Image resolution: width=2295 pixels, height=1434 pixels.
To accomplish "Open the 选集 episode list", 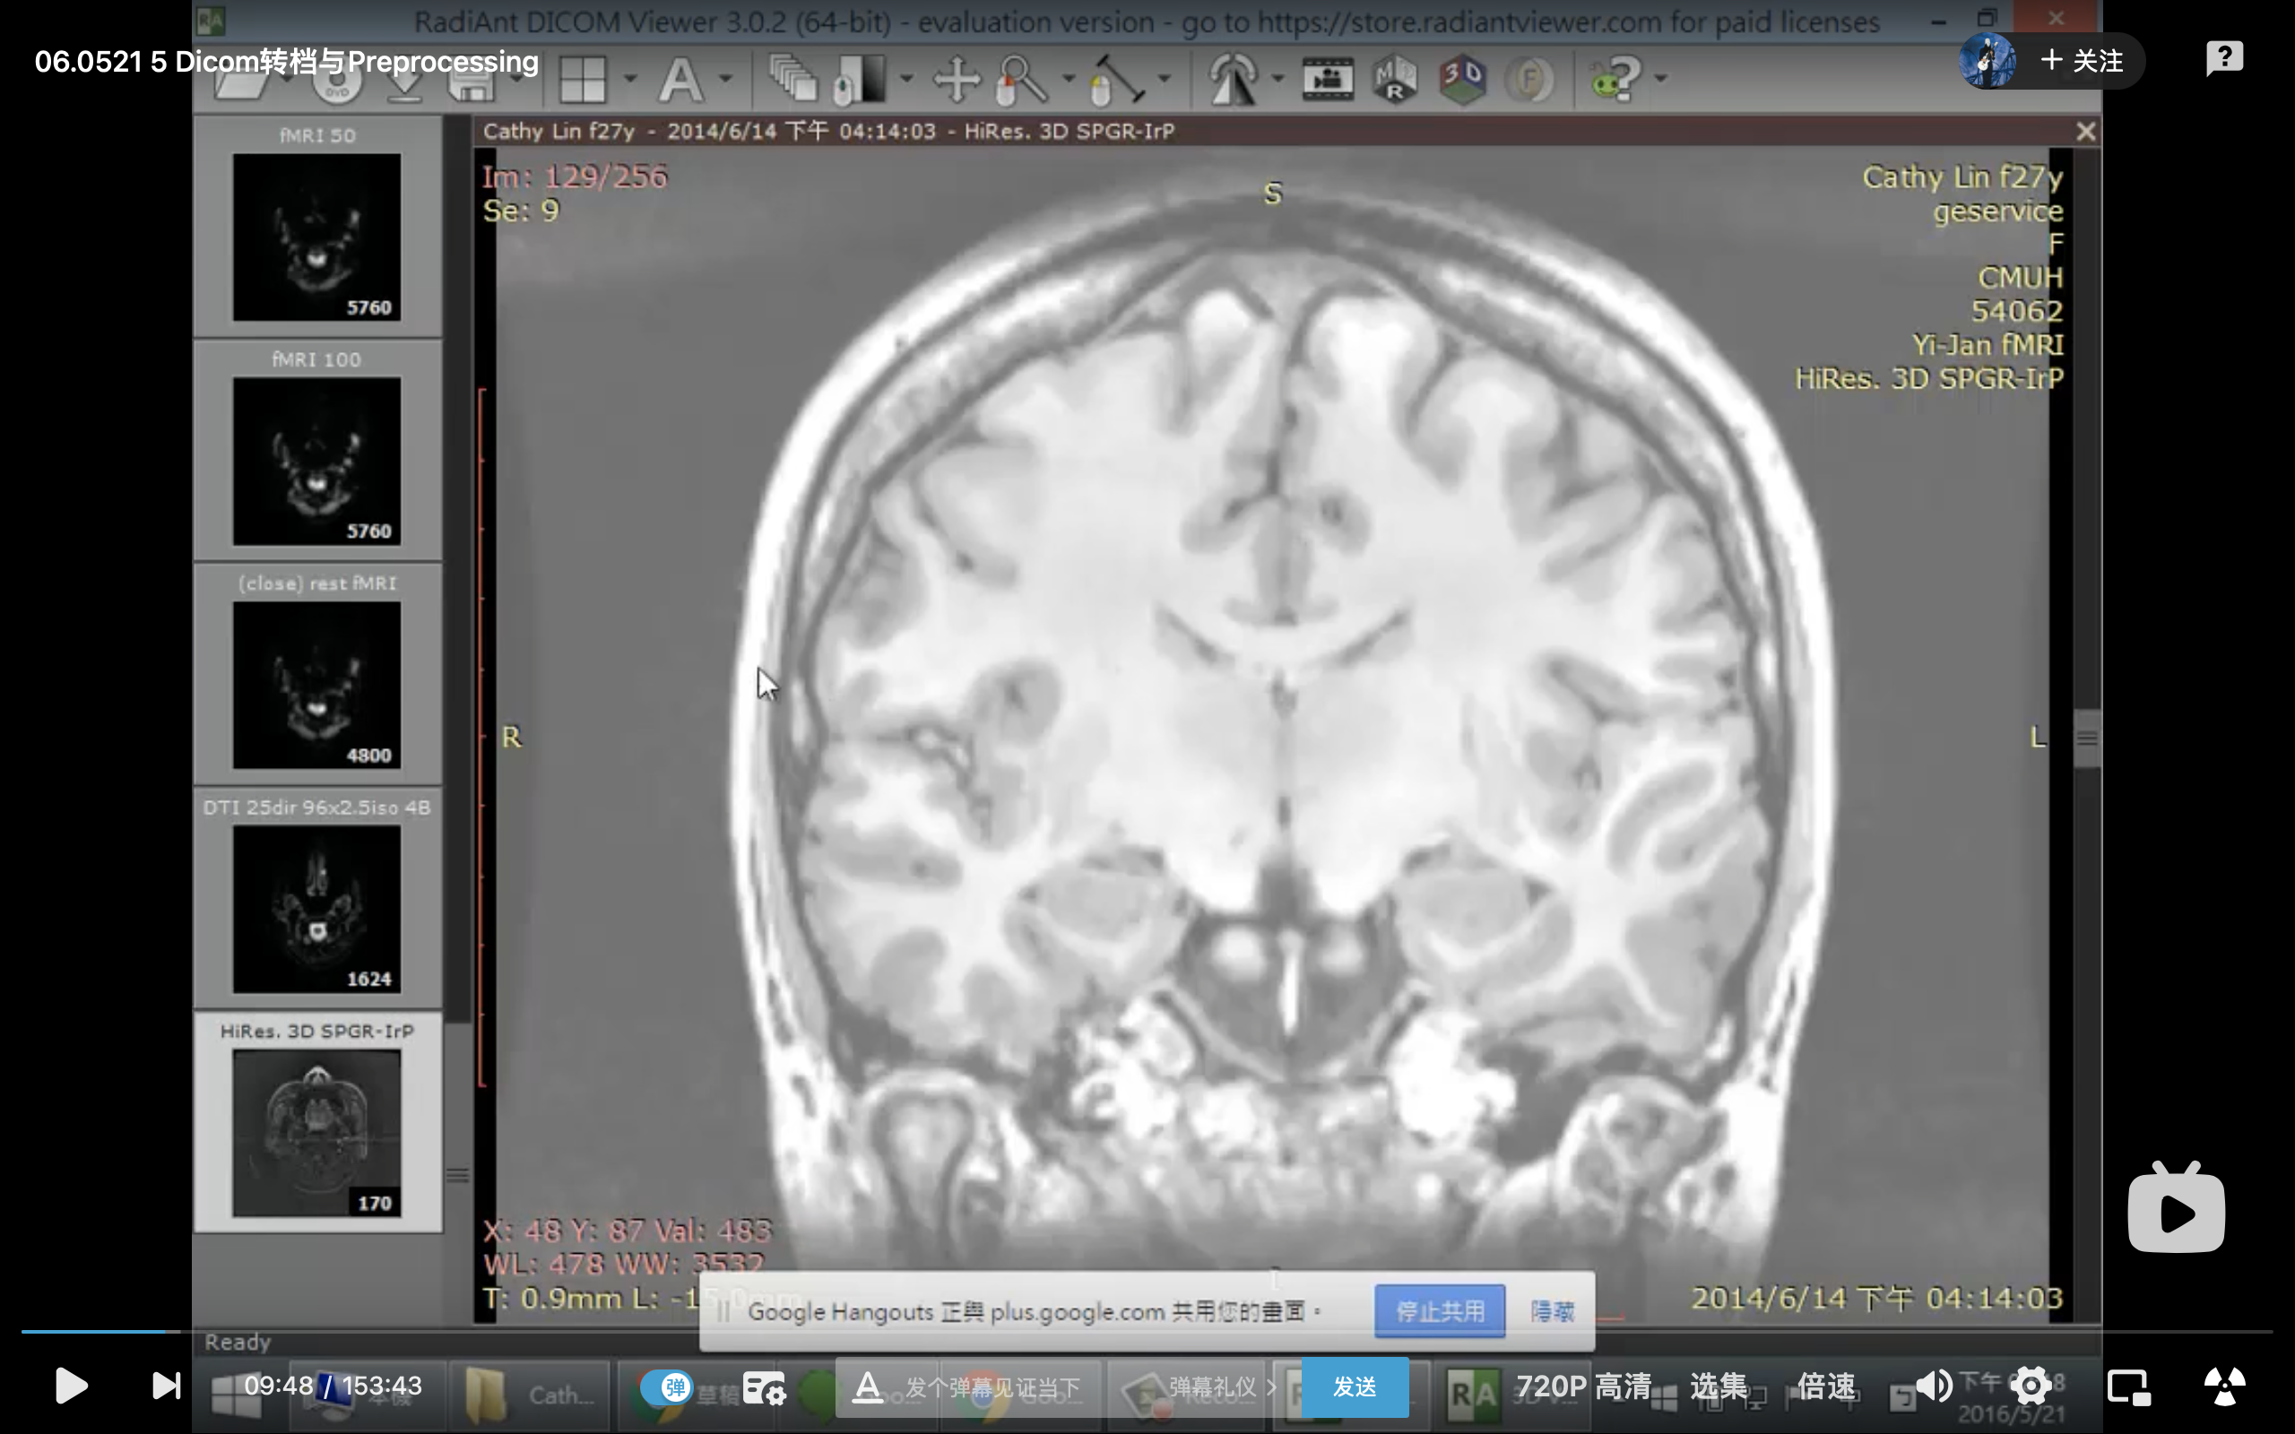I will pyautogui.click(x=1718, y=1386).
